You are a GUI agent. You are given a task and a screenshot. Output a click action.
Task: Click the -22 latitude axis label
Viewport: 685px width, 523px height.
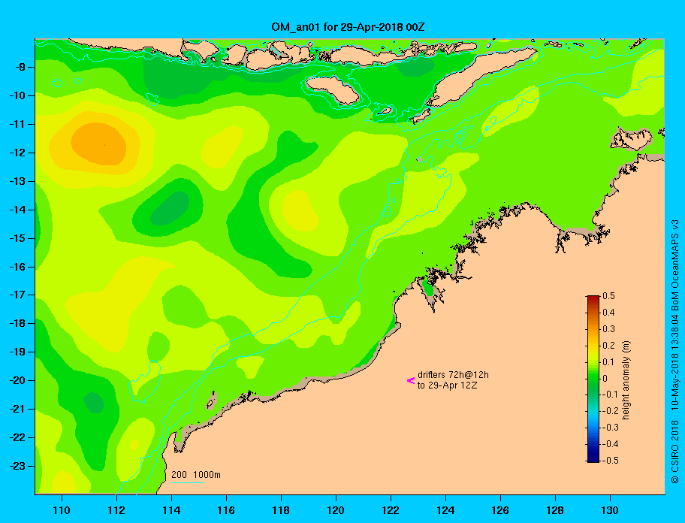tap(17, 437)
